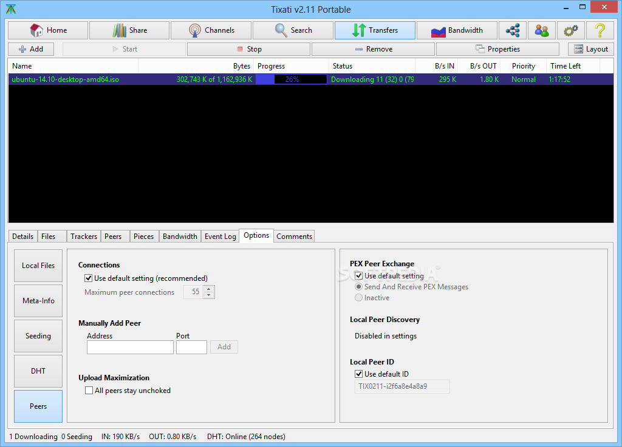Switch to Details tab
Image resolution: width=622 pixels, height=447 pixels.
[x=23, y=237]
